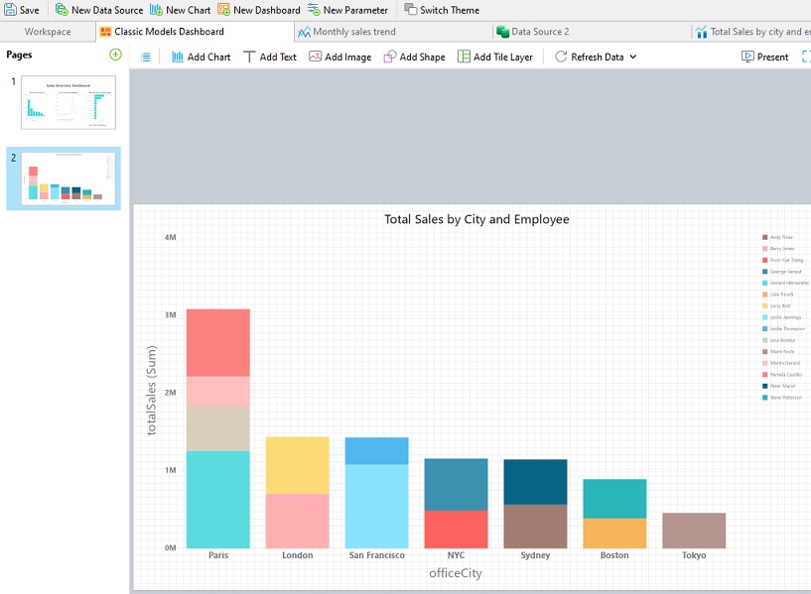This screenshot has width=811, height=594.
Task: Click the Add Tile Layer icon
Action: 464,57
